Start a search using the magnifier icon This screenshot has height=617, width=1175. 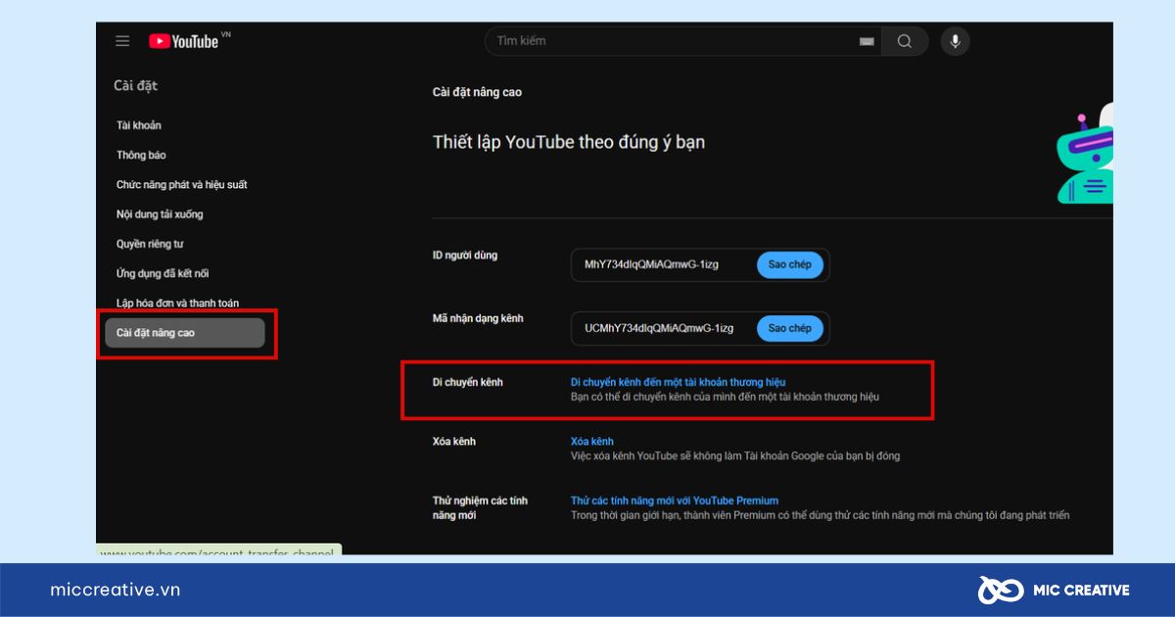[x=904, y=41]
